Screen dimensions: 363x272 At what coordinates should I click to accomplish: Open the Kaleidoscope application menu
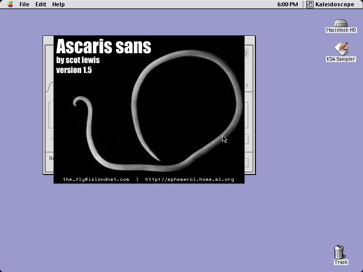point(331,5)
